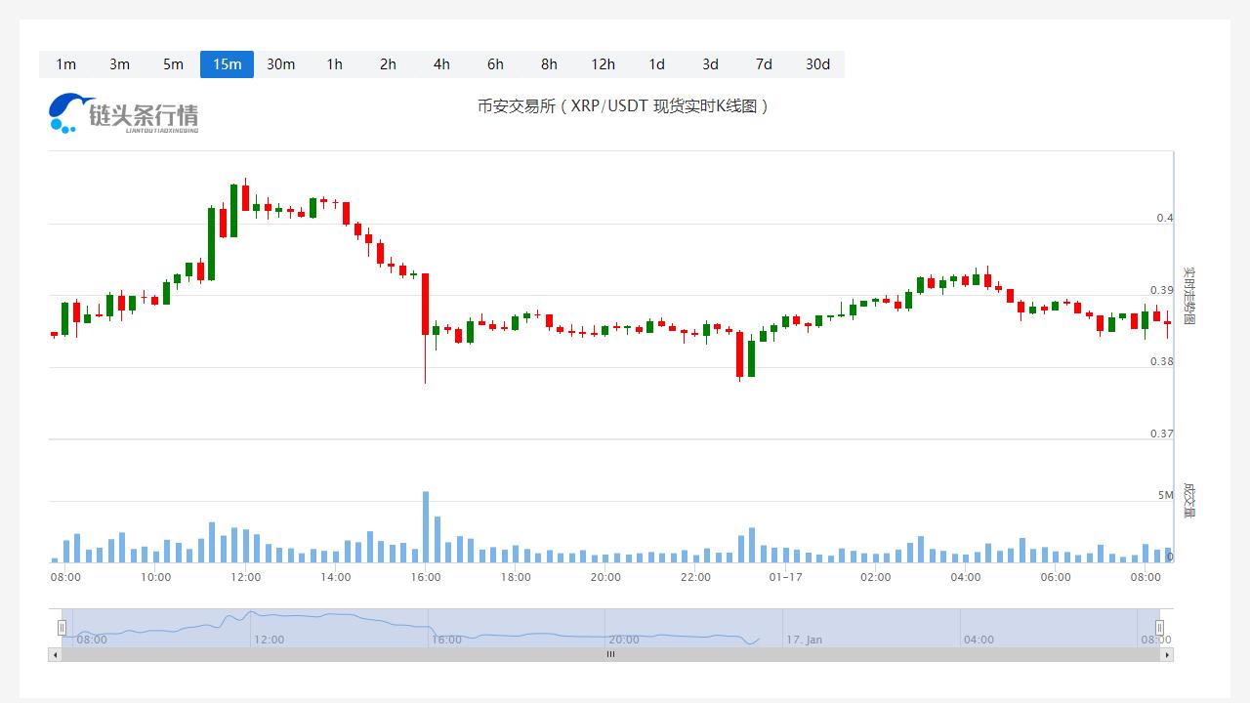Click the 0.37 price axis label
Screen dimensions: 1250x703
(1161, 434)
